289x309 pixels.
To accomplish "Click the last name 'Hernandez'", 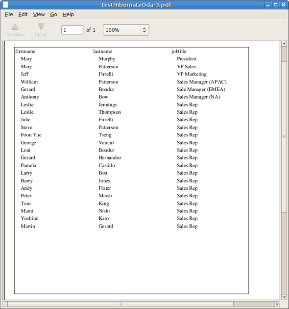I will (x=110, y=157).
